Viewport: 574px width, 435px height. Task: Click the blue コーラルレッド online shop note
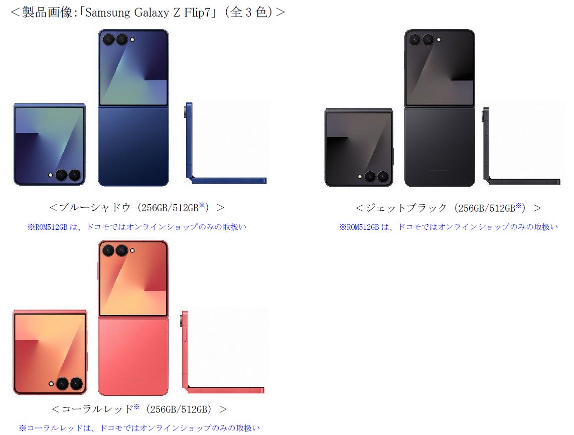click(139, 427)
